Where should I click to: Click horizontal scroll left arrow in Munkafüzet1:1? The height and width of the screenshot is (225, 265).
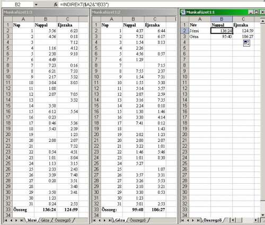(x=233, y=220)
